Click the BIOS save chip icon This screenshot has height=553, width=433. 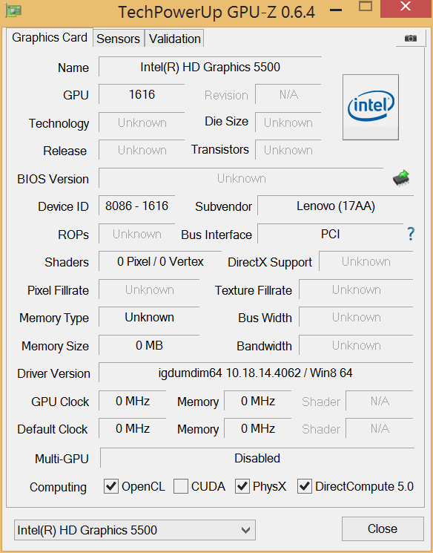(x=401, y=178)
